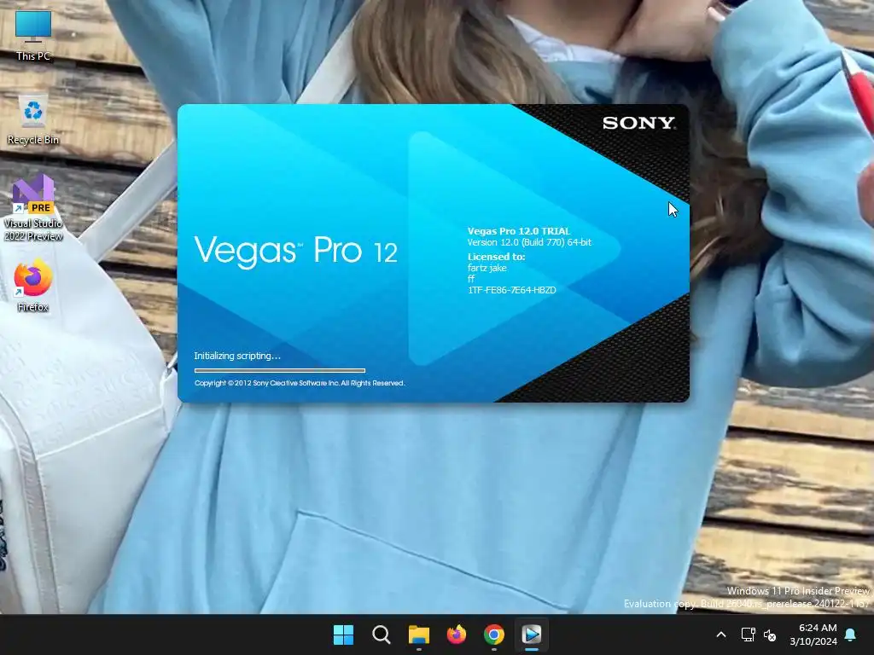Click the Version 12.0 (Build 770) line
The width and height of the screenshot is (874, 655).
click(x=529, y=242)
